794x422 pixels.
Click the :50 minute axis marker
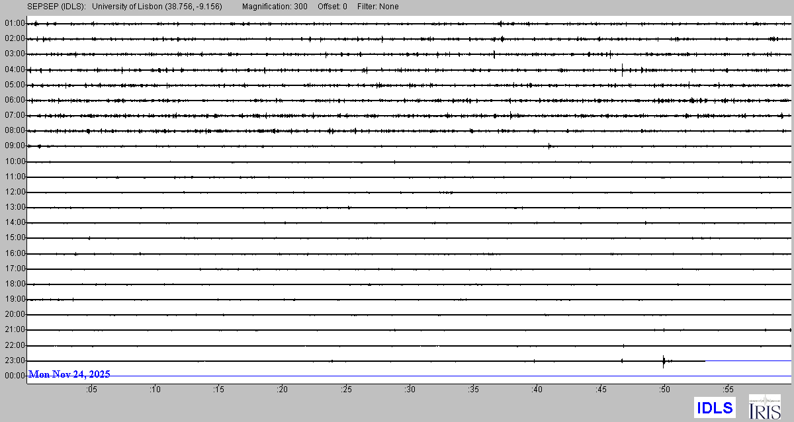[x=665, y=390]
